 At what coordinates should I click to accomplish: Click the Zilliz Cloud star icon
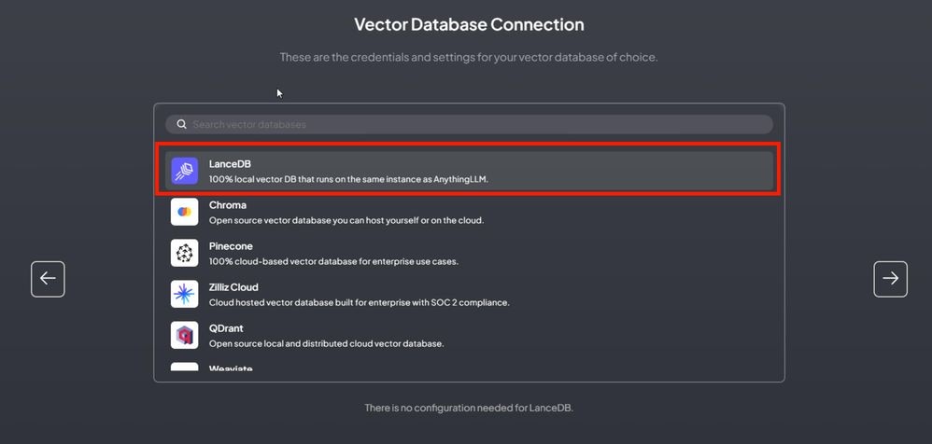click(184, 294)
